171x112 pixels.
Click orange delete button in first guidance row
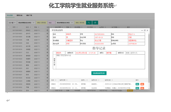click(142, 84)
